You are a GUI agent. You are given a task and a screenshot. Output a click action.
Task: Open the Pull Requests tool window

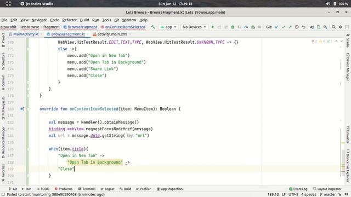click(x=3, y=108)
